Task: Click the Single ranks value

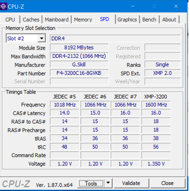Action: [162, 64]
